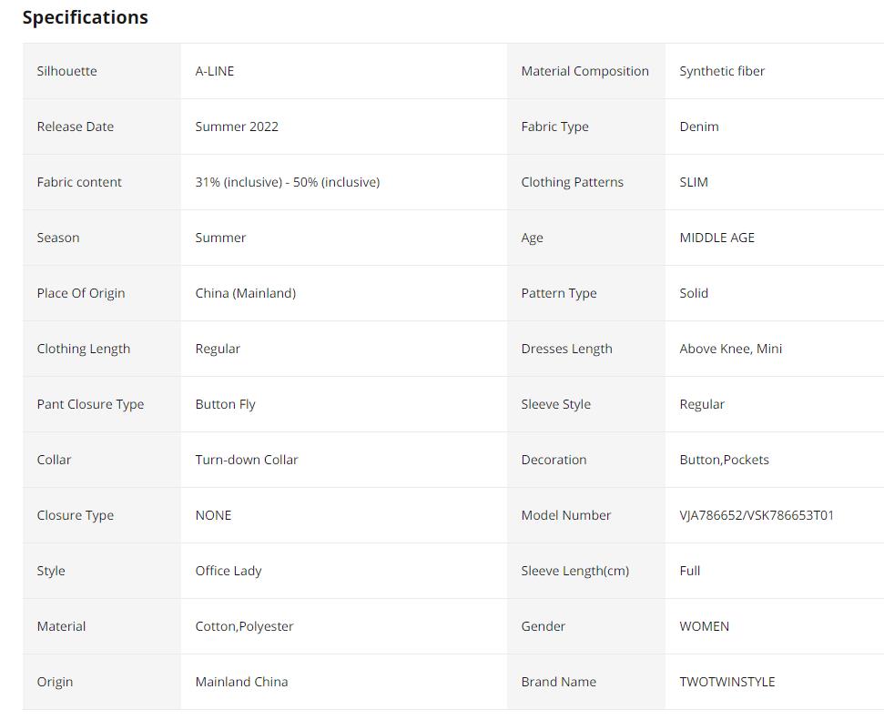Click the Silhouette label cell
Screen dimensions: 884x720
pyautogui.click(x=66, y=71)
